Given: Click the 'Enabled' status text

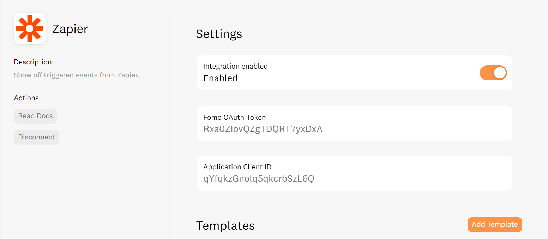Looking at the screenshot, I should (x=221, y=78).
